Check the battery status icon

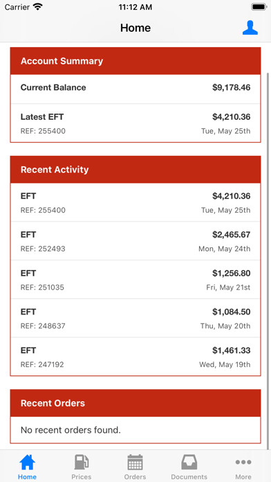[259, 7]
